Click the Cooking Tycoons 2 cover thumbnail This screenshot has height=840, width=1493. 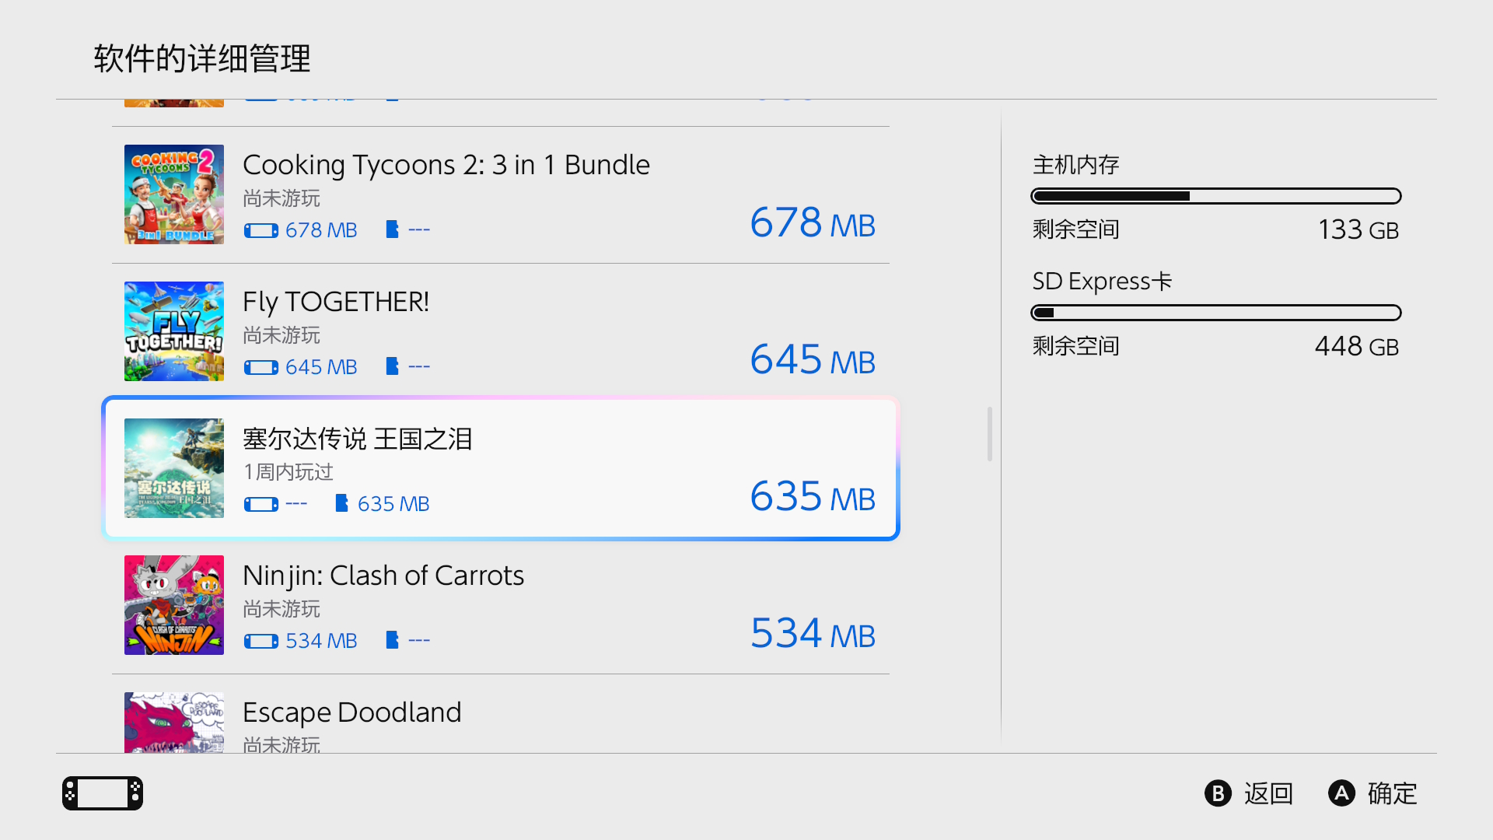pos(174,194)
